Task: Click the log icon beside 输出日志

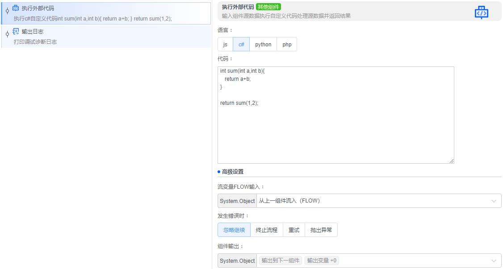Action: pos(16,32)
